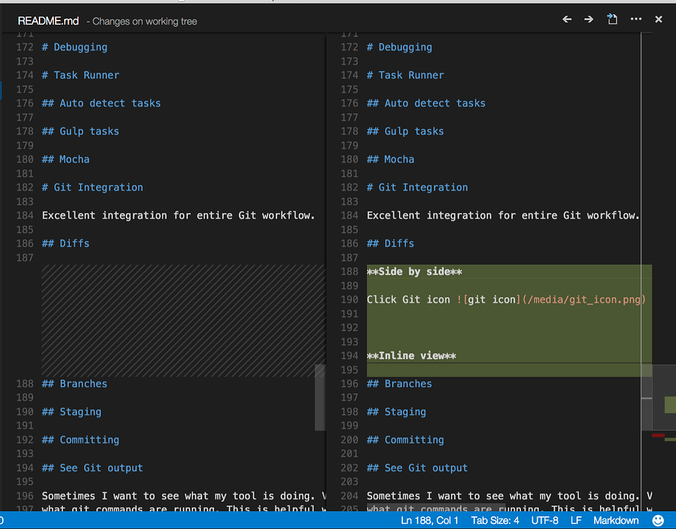This screenshot has height=529, width=676.
Task: Jump to next change with right arrow icon
Action: pyautogui.click(x=589, y=19)
